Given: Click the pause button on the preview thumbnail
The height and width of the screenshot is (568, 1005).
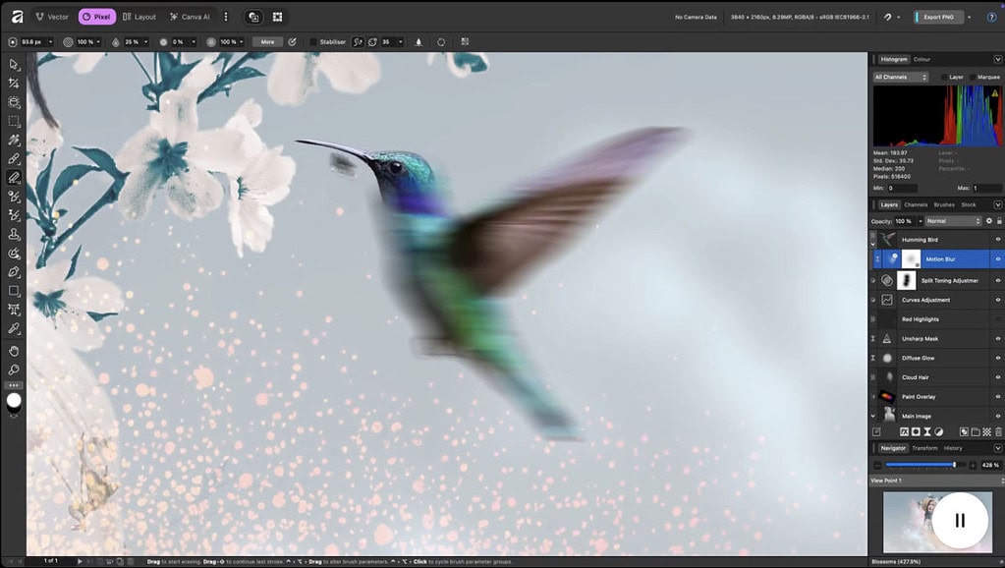Looking at the screenshot, I should tap(959, 522).
